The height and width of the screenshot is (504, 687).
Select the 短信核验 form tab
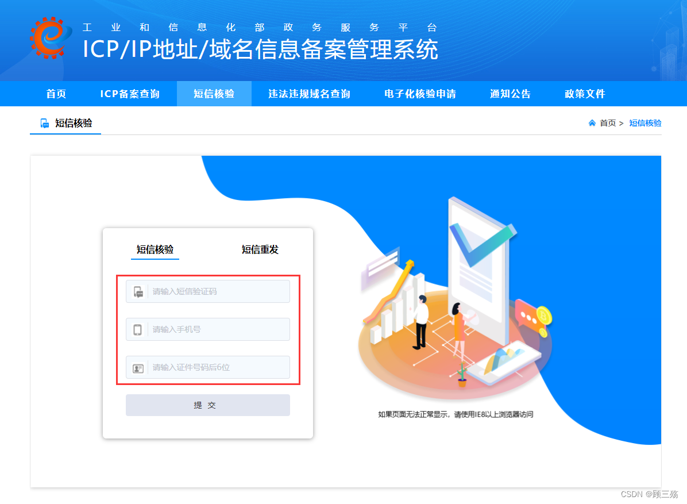pos(155,250)
